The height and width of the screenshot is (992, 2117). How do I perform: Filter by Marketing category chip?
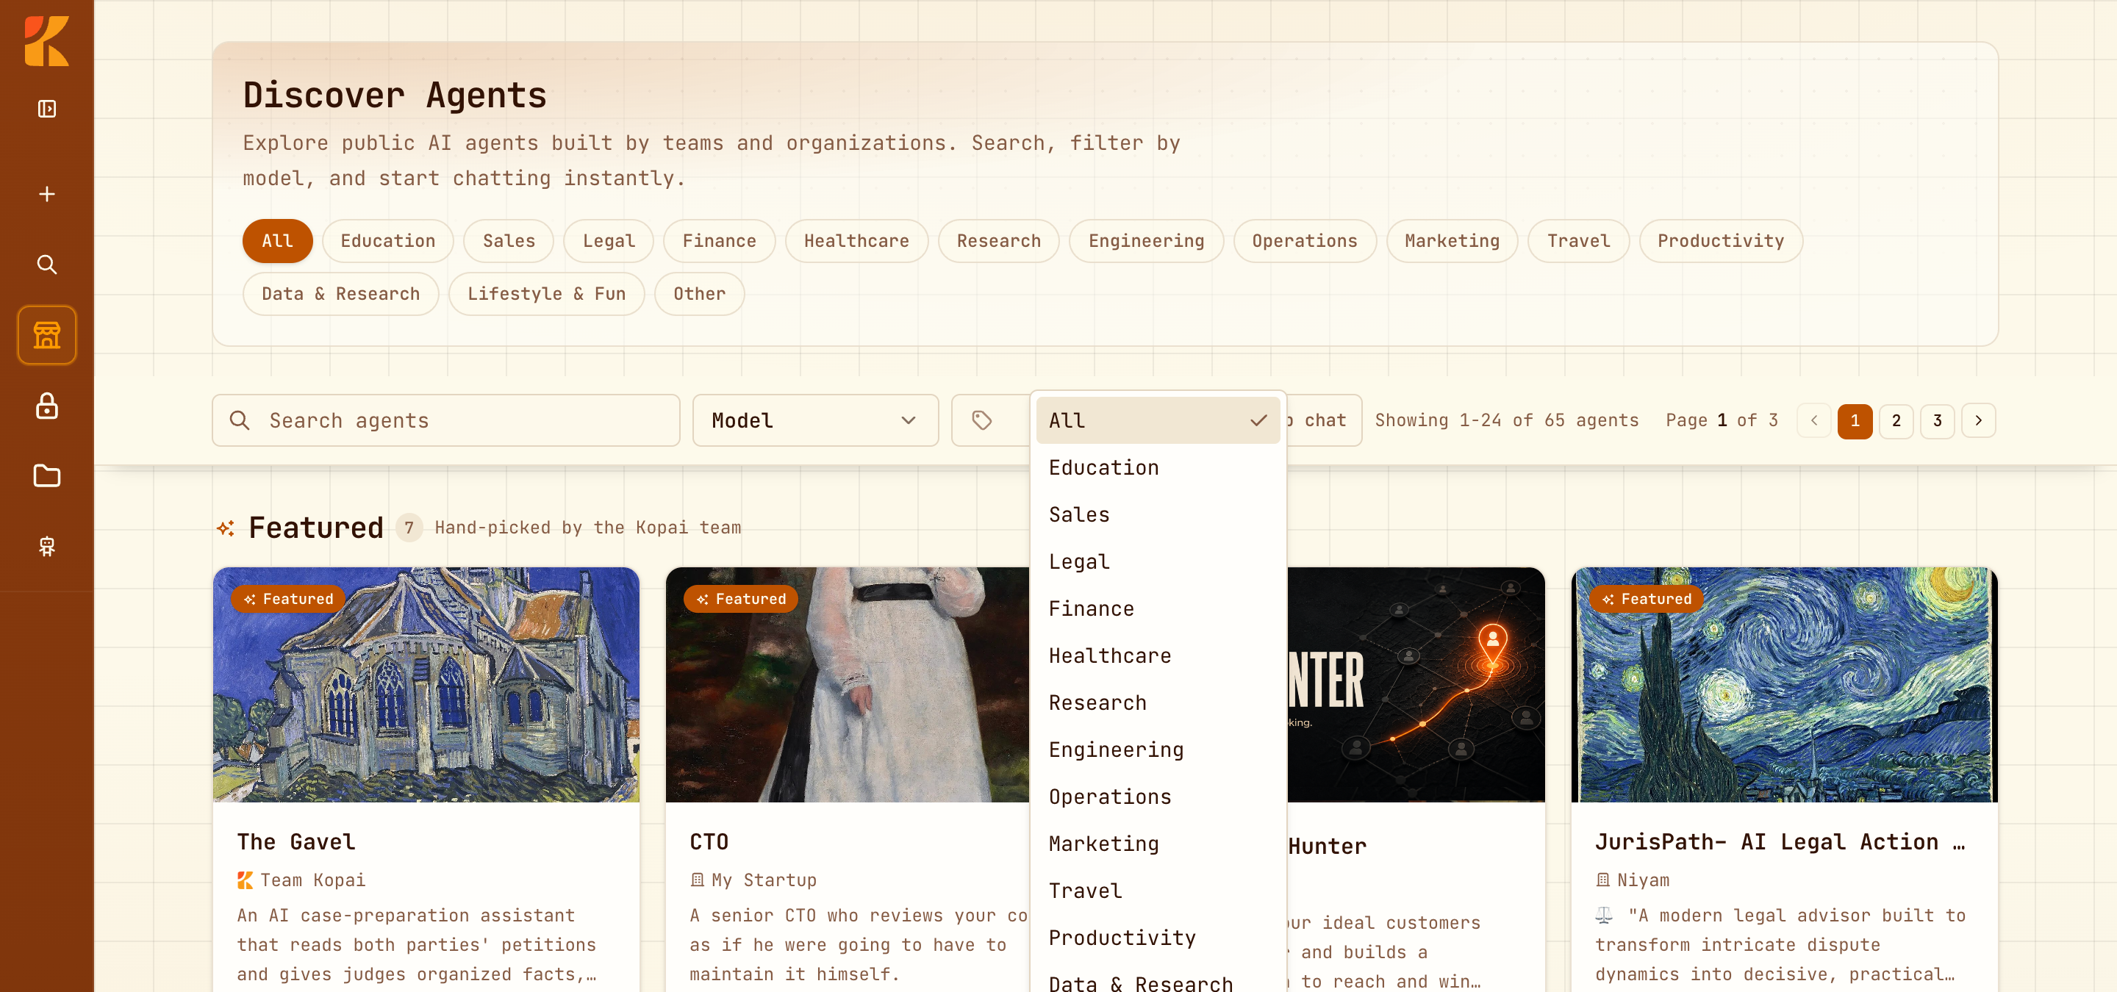point(1452,240)
